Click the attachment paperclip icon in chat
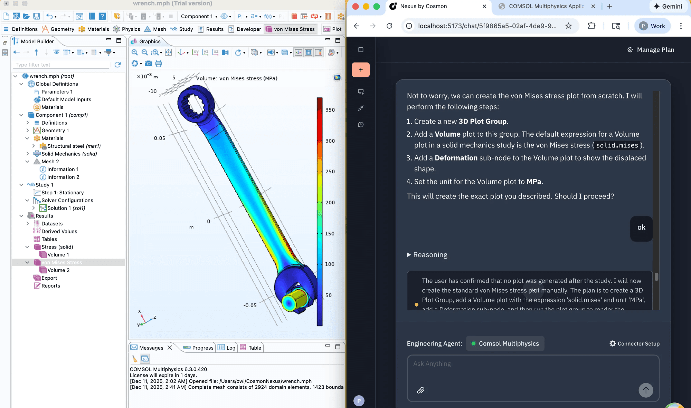Viewport: 691px width, 408px height. tap(420, 390)
